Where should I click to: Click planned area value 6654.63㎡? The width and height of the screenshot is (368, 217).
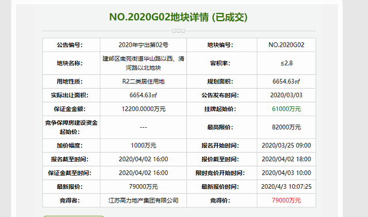tap(286, 82)
